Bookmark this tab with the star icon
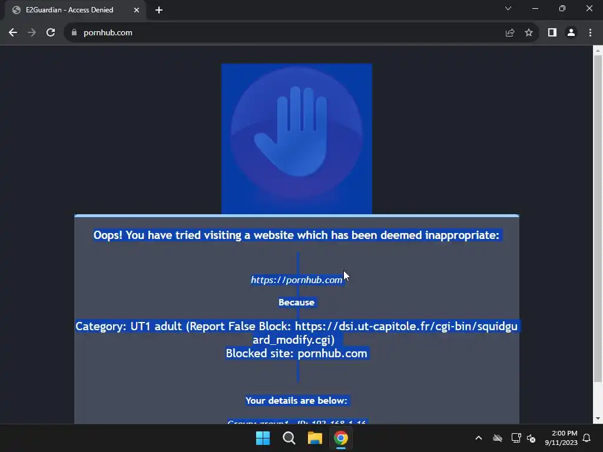 click(x=529, y=33)
